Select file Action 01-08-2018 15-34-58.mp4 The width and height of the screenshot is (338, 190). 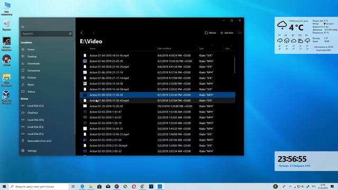[x=157, y=89]
